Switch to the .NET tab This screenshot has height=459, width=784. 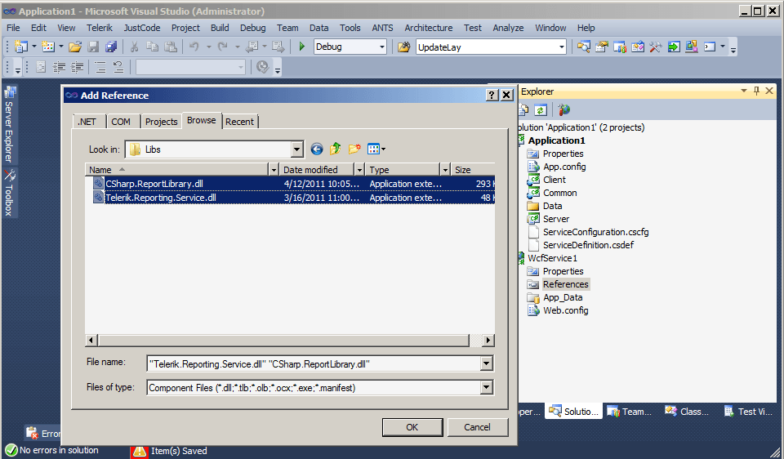87,122
